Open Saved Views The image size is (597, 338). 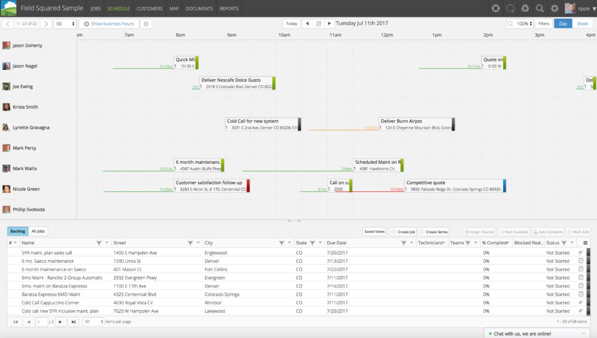point(374,231)
